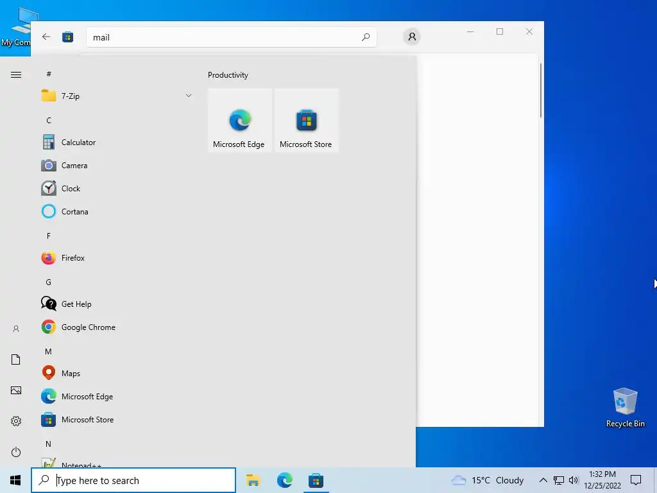Click the Store search field containing mail
The height and width of the screenshot is (493, 657).
[231, 37]
